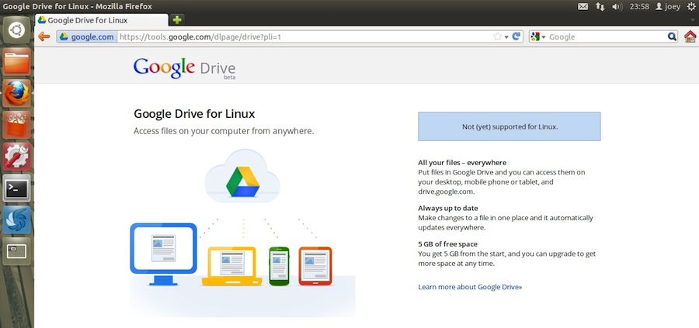Select the Google Drive for Linux tab
699x328 pixels.
[102, 20]
